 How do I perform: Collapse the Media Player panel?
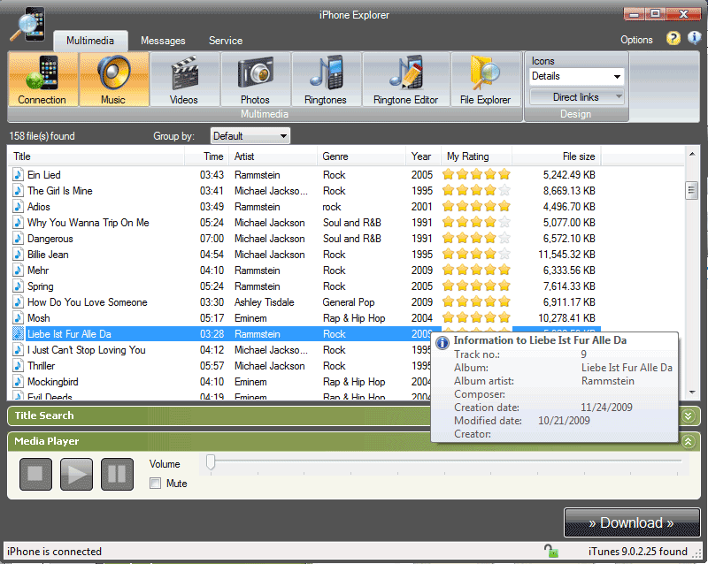click(x=689, y=441)
